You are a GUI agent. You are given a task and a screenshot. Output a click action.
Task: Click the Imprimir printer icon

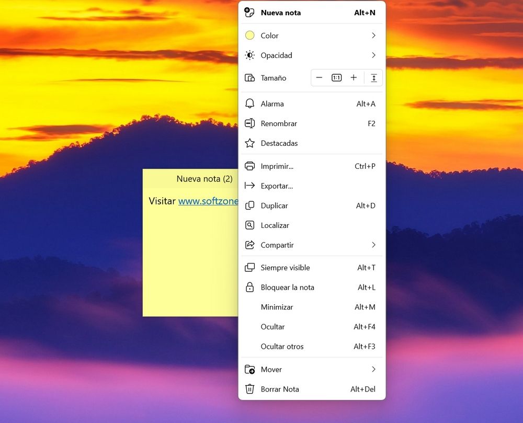click(x=250, y=166)
